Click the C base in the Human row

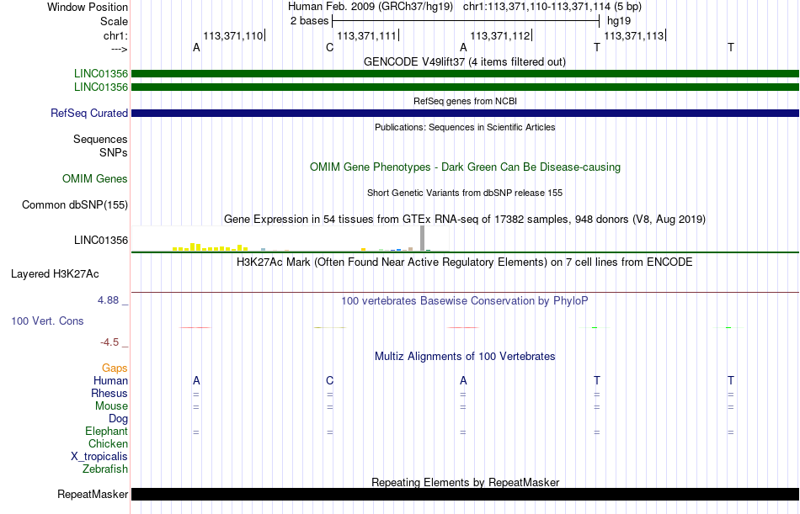pyautogui.click(x=329, y=380)
